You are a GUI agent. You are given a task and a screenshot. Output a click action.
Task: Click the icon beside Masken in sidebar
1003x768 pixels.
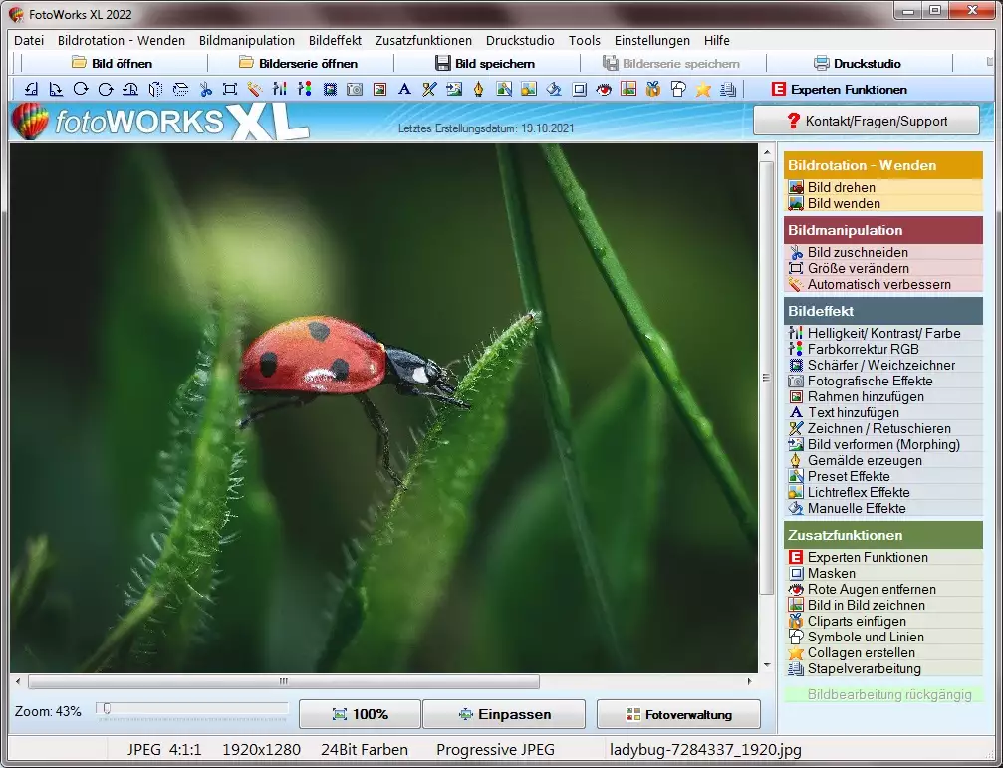coord(796,574)
